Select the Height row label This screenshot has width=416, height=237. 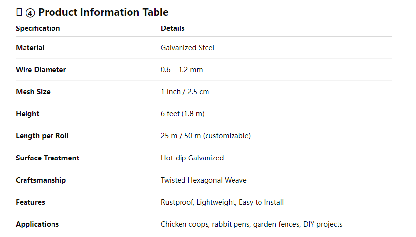coord(27,114)
